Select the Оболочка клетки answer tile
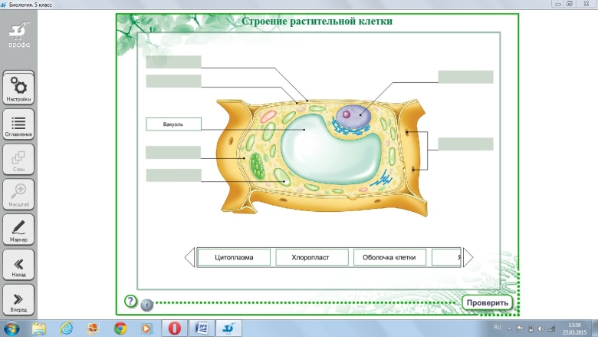This screenshot has width=598, height=337. (389, 257)
